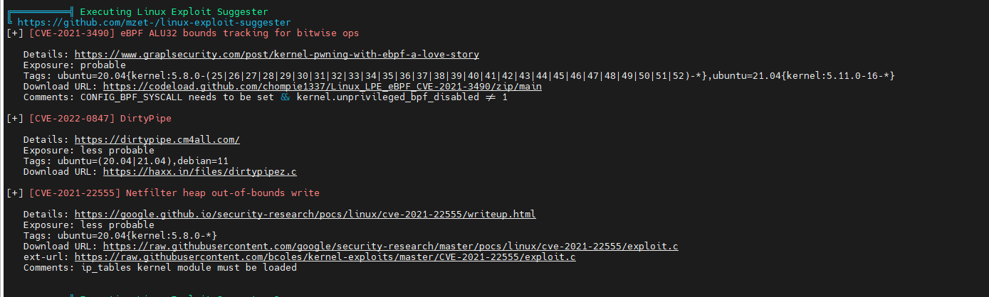Open the graplsecurity eBPF details link
Viewport: 989px width, 297px height.
click(x=277, y=55)
